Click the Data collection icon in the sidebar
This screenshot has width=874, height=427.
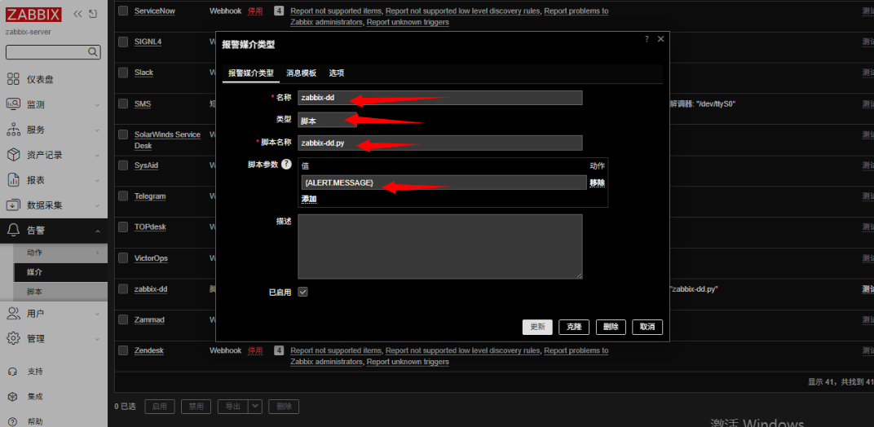pyautogui.click(x=13, y=205)
